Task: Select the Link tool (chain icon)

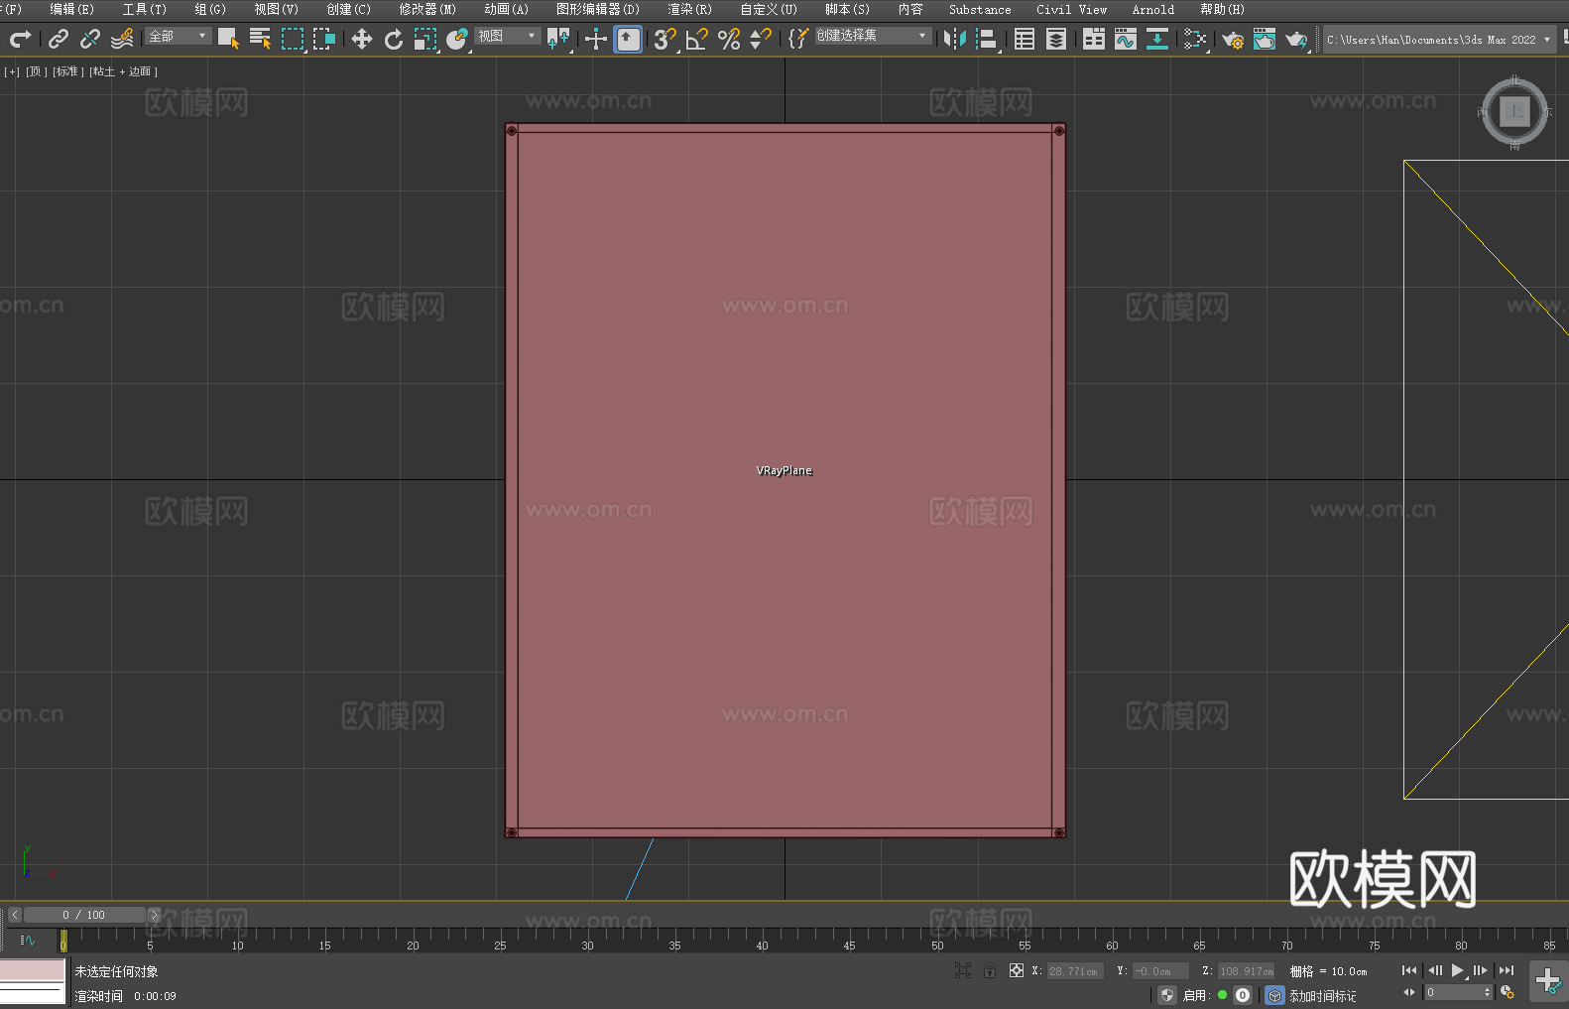Action: coord(59,39)
